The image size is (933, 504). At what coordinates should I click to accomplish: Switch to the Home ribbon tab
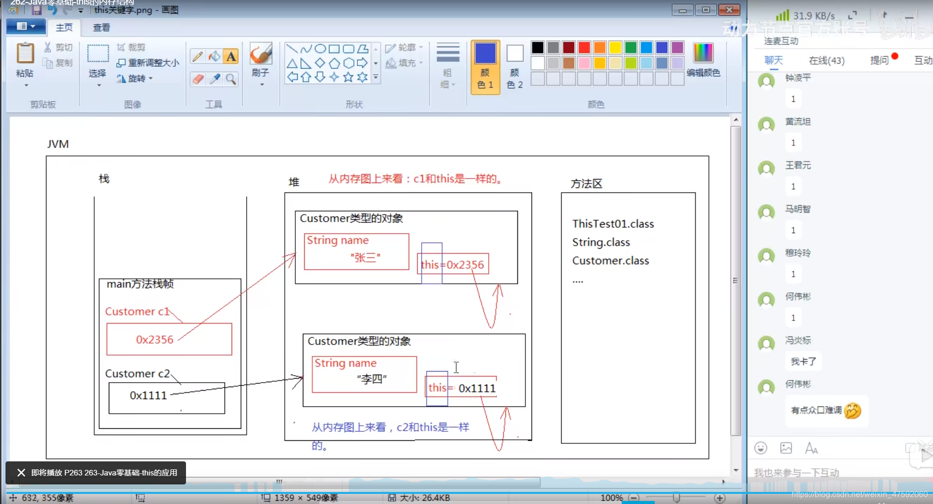point(64,27)
